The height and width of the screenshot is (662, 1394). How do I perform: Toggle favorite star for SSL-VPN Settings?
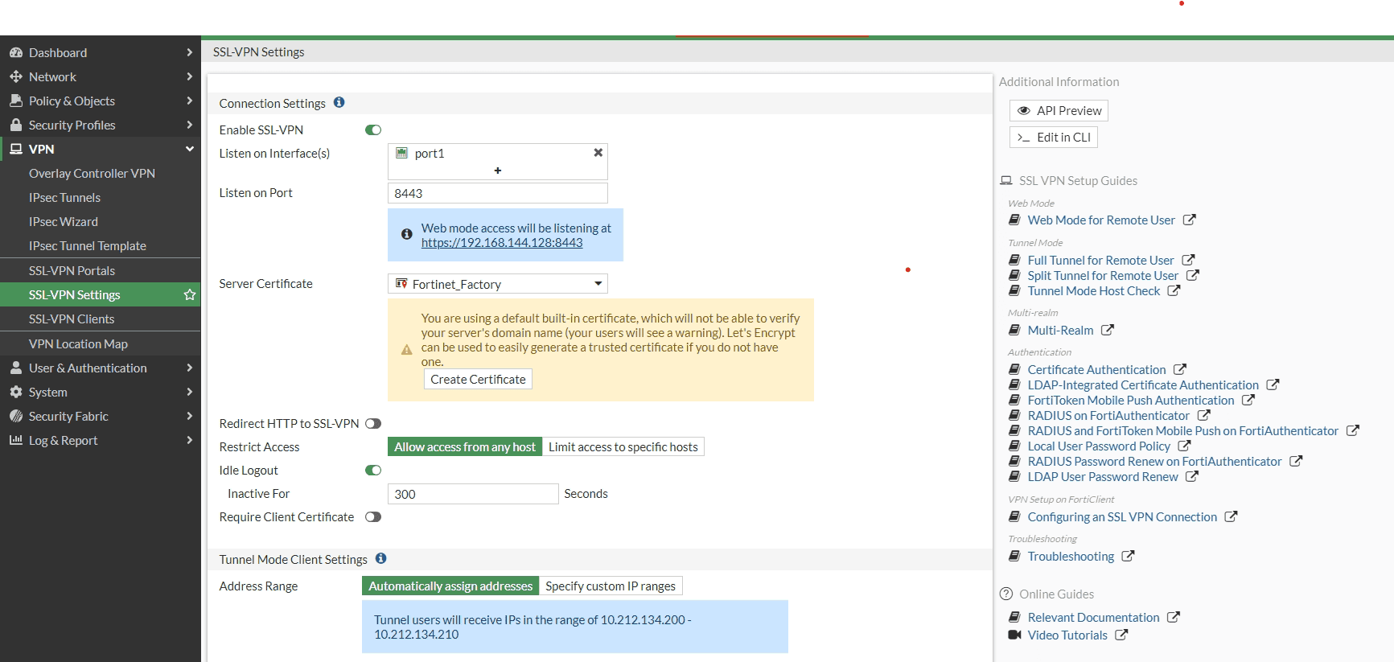(190, 294)
